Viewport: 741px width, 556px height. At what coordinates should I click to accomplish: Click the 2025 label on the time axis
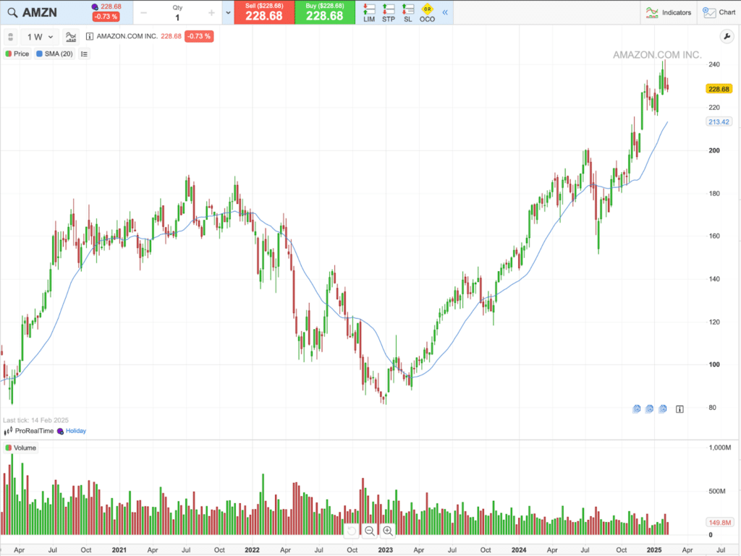point(654,550)
